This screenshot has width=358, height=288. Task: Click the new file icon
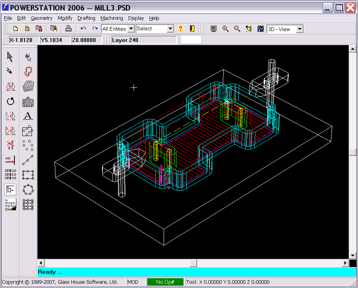tap(16, 28)
